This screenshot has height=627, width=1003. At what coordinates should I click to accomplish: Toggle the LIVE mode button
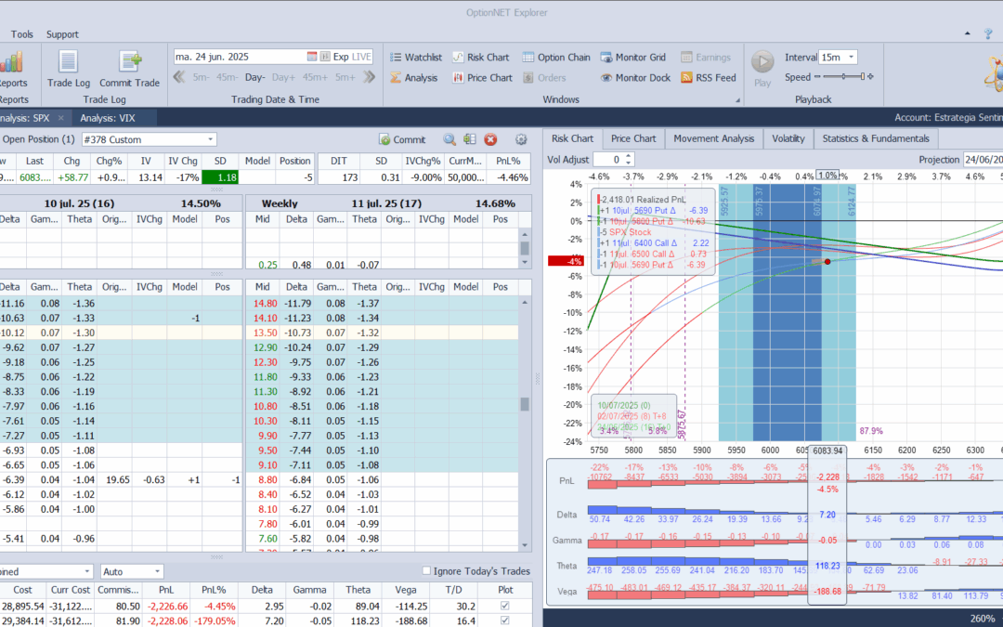[361, 57]
